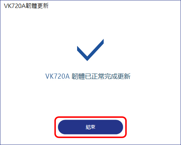This screenshot has width=181, height=145.
Task: Click the rounded right end of 結束 button
Action: (x=119, y=127)
